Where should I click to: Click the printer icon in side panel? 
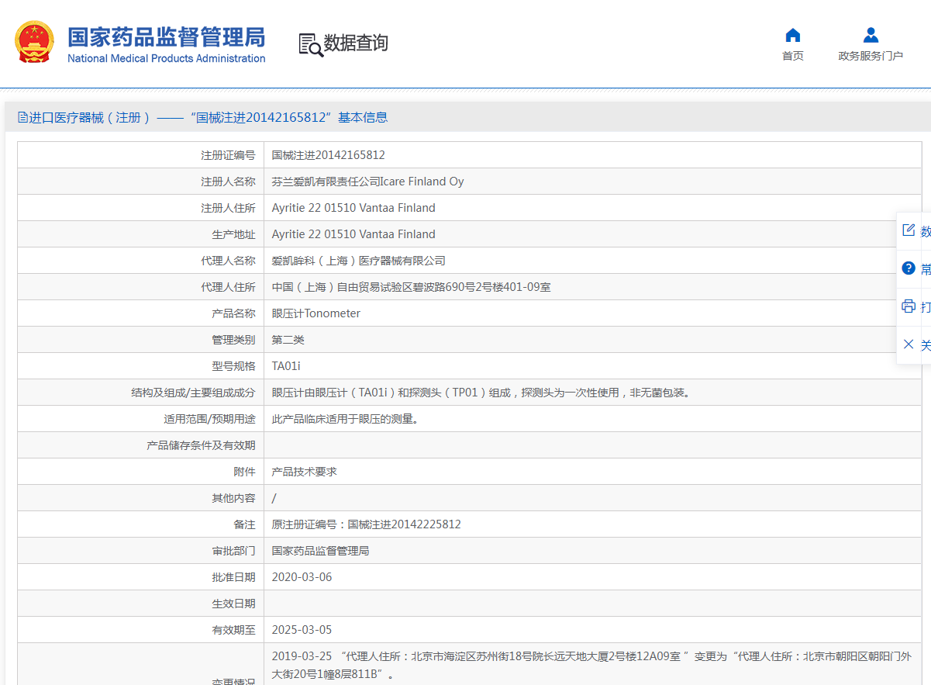(909, 306)
